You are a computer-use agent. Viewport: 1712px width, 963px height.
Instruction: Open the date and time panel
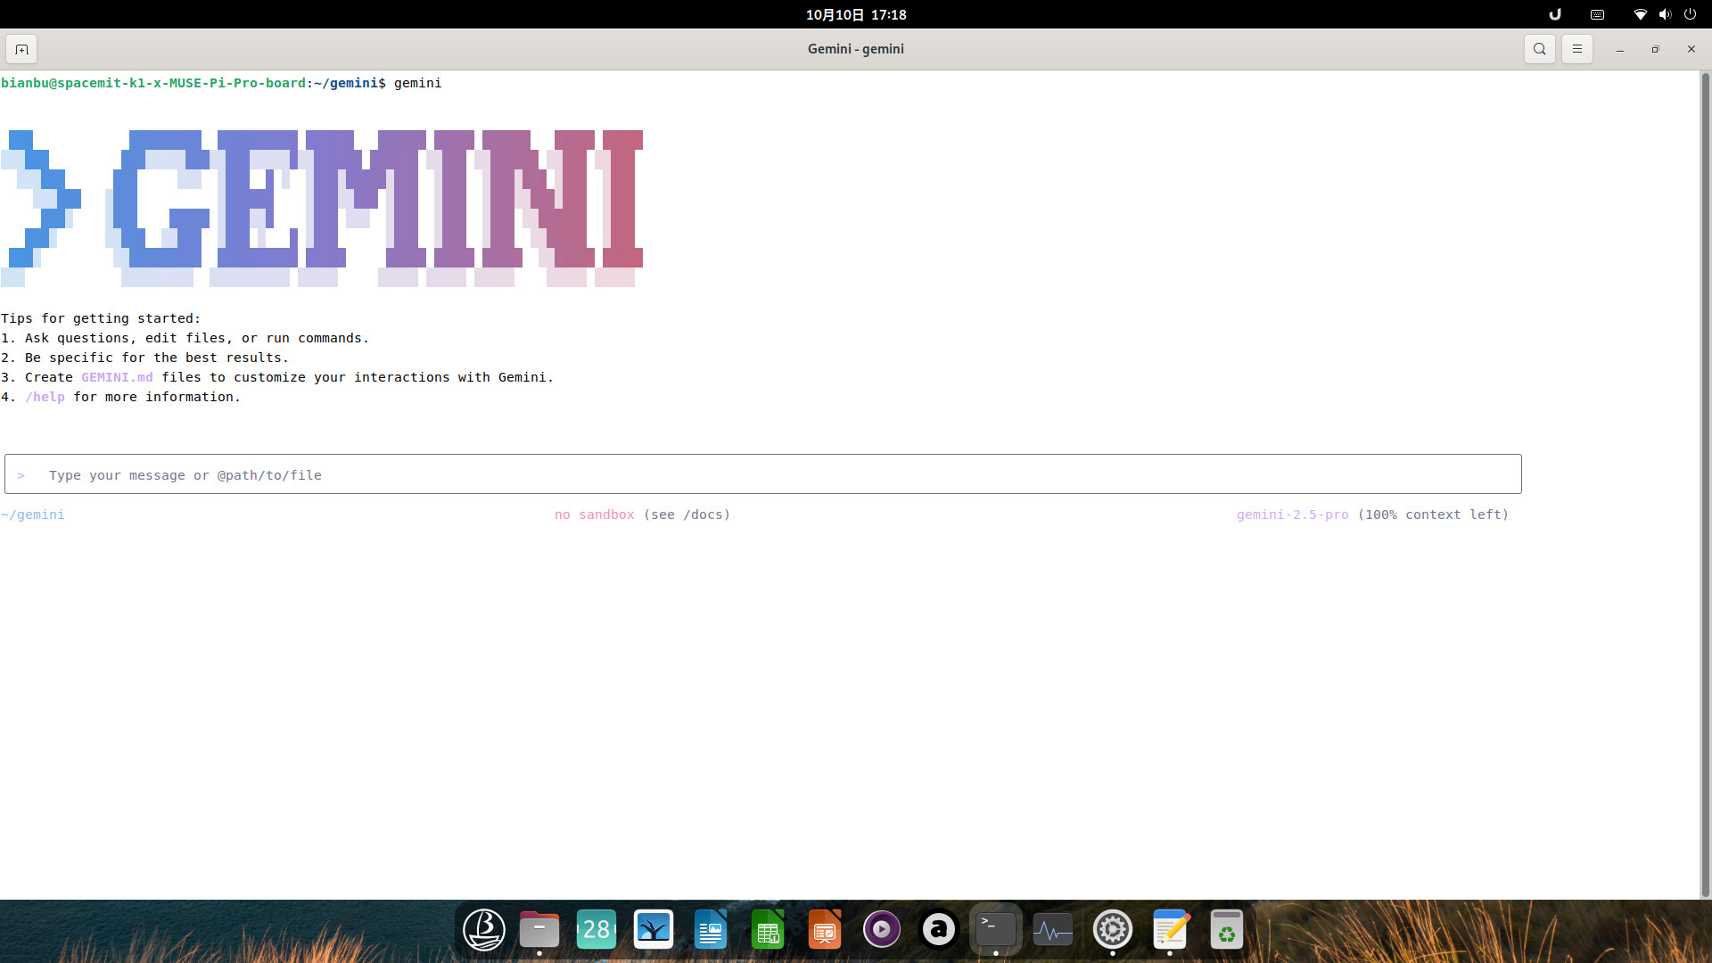[x=855, y=14]
